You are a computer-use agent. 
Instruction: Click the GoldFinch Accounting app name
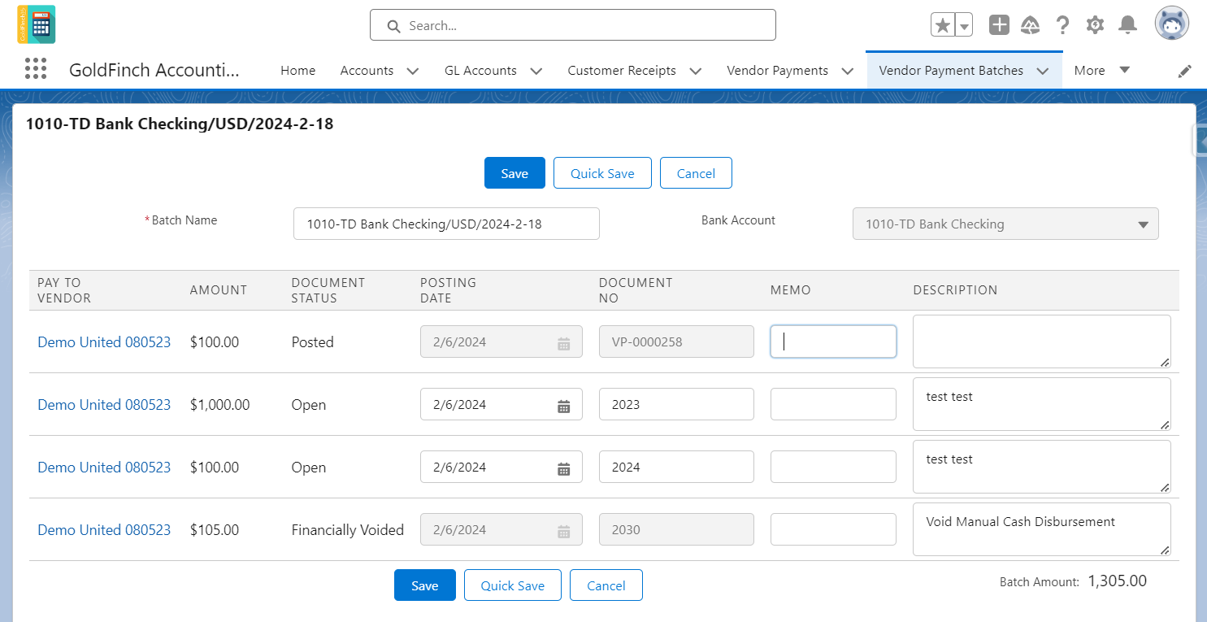tap(154, 70)
